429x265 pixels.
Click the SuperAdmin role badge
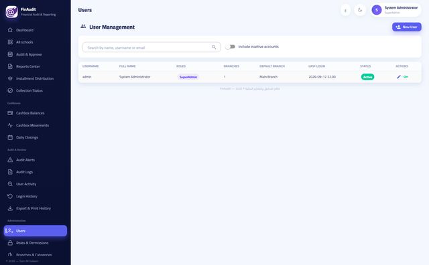pyautogui.click(x=188, y=77)
